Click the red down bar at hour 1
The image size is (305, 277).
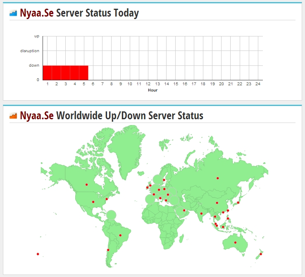47,73
